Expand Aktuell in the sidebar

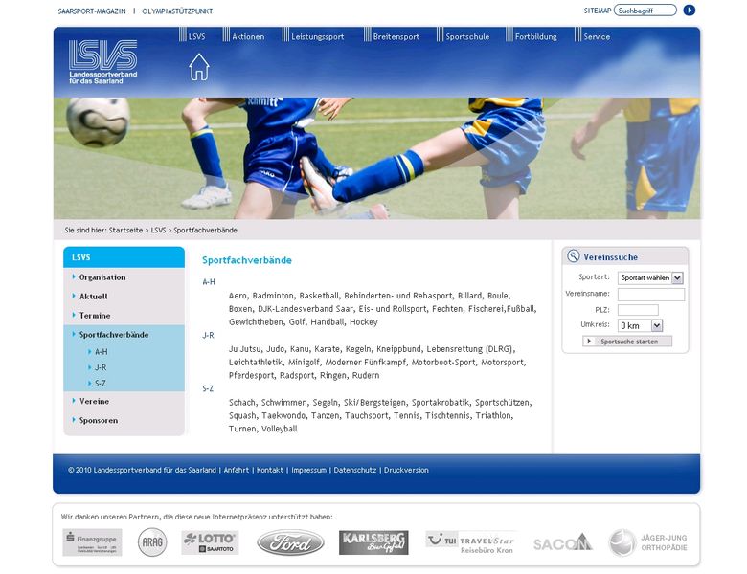click(93, 296)
